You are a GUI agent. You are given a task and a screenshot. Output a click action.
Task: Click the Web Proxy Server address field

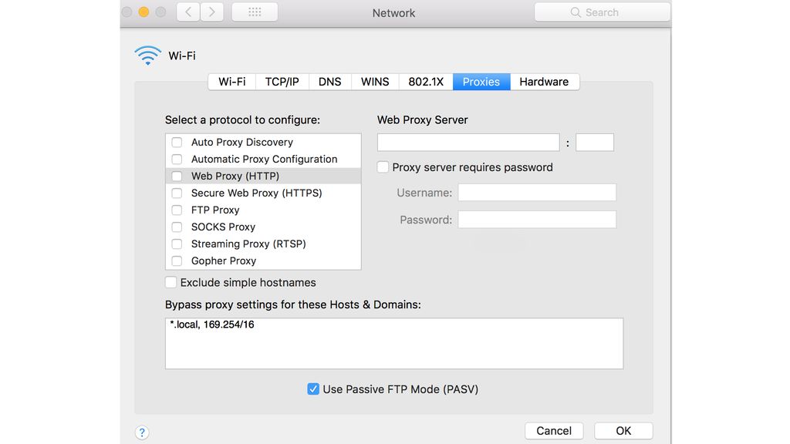[468, 143]
